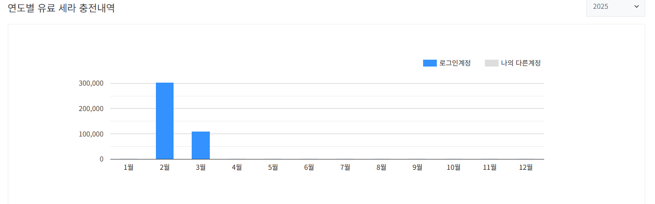Viewport: 655px width, 204px height.
Task: Select the blue bar for 3월
Action: [201, 145]
